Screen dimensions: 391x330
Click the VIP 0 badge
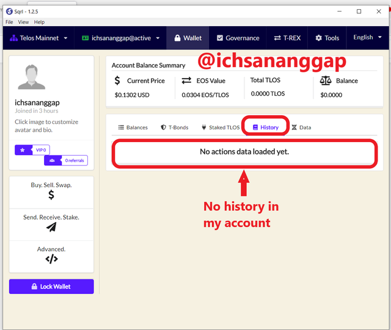click(32, 150)
